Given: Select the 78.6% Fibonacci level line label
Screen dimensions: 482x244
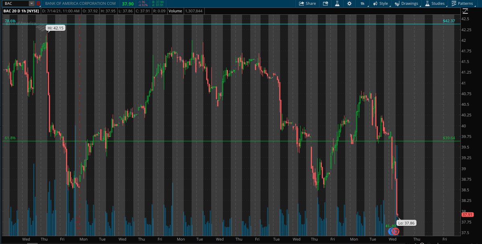Looking at the screenshot, I should pyautogui.click(x=10, y=20).
